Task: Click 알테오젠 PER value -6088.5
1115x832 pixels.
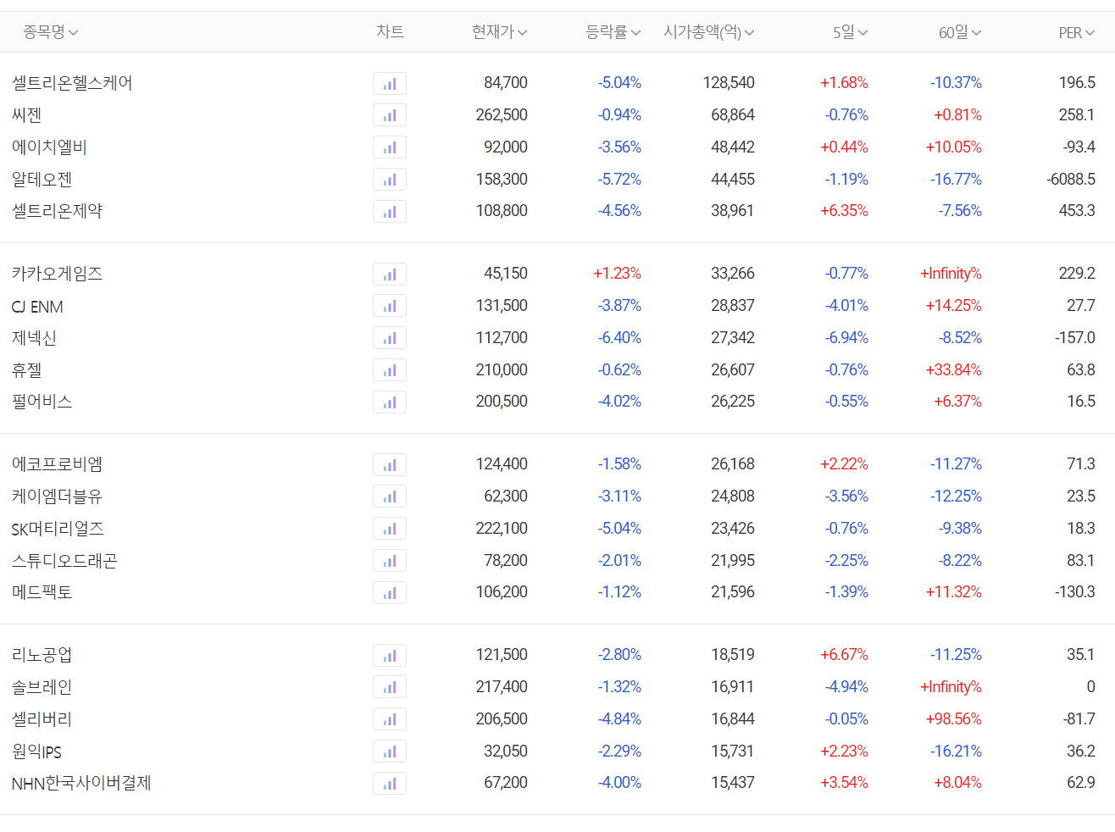Action: (1071, 180)
